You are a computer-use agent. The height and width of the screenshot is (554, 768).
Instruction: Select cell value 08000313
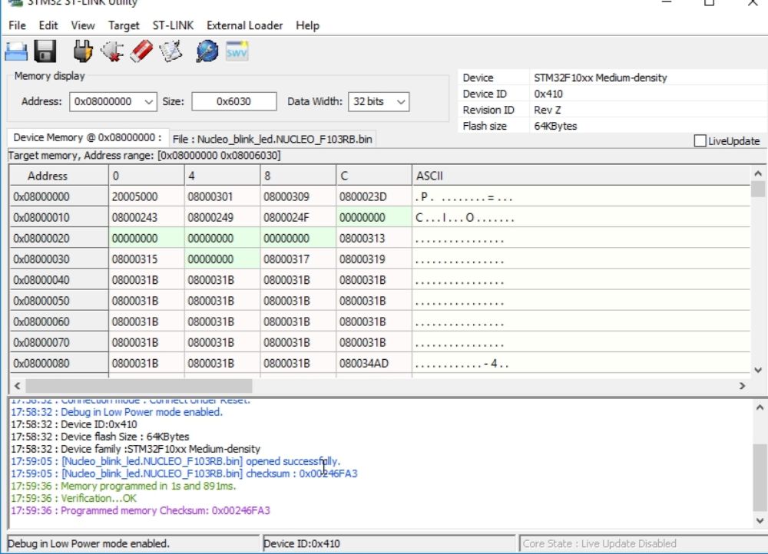pos(374,239)
